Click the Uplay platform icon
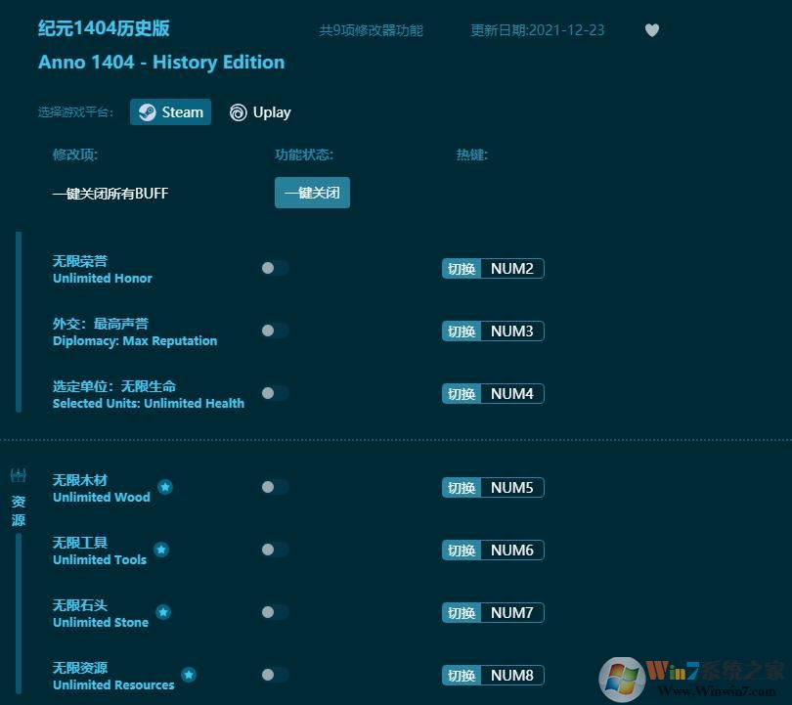The height and width of the screenshot is (705, 792). pos(238,111)
